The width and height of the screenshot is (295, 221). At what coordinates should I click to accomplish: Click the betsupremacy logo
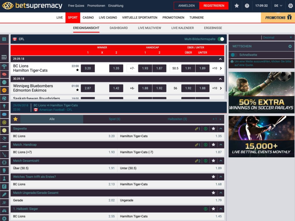point(32,6)
